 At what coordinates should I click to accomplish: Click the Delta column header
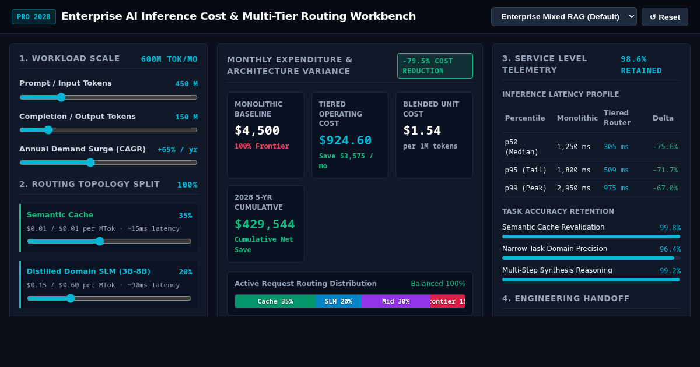click(663, 118)
